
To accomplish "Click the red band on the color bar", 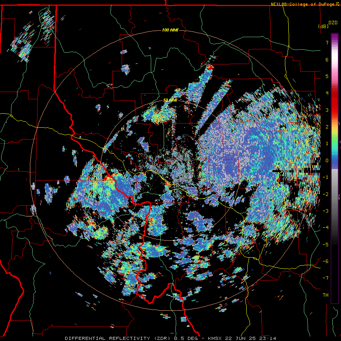I will click(x=335, y=102).
